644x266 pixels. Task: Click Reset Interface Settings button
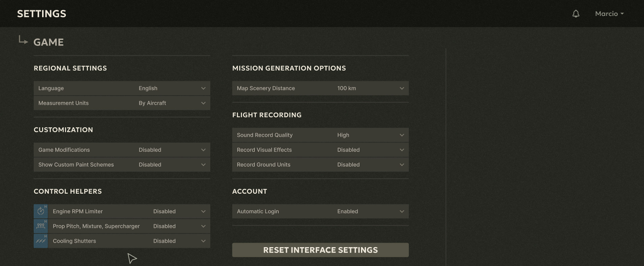click(x=321, y=250)
